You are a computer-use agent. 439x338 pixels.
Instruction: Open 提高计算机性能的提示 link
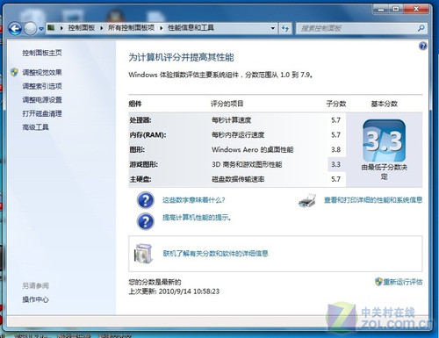pos(197,218)
